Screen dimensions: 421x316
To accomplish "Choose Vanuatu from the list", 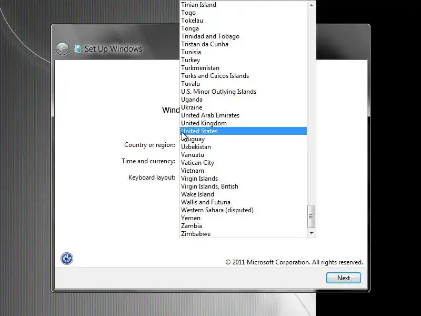I will 243,155.
